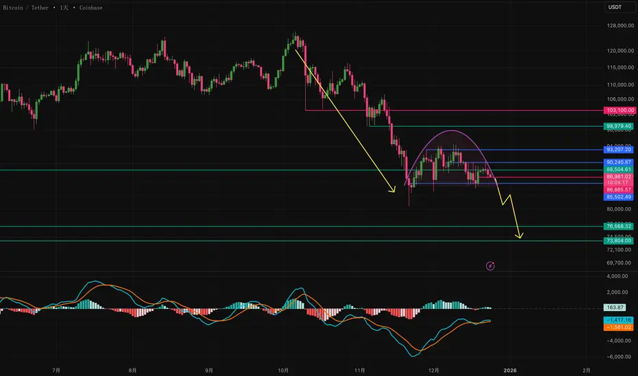This screenshot has height=376, width=638.
Task: Click the Bitcoin / Tether symbol title
Action: pyautogui.click(x=25, y=8)
